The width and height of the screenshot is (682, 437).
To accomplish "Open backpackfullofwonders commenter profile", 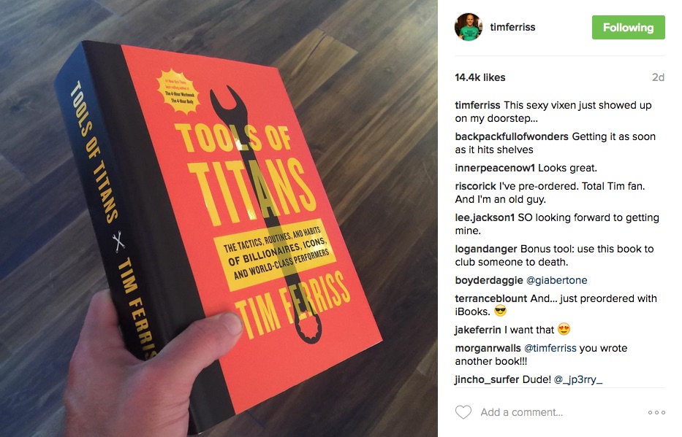I will click(512, 136).
